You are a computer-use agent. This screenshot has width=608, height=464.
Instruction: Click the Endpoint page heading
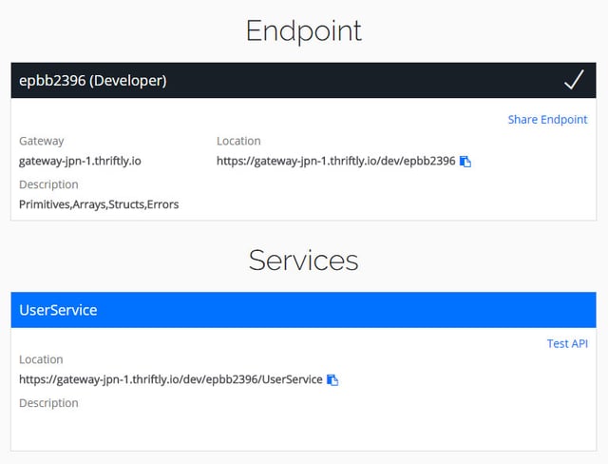(304, 31)
